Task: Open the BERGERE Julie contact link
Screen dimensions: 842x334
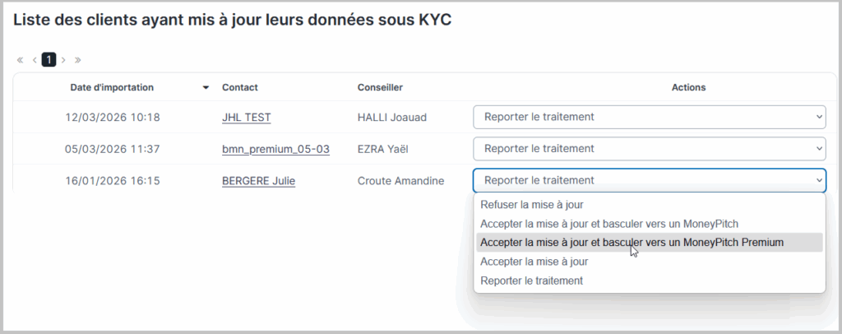Action: pos(258,181)
